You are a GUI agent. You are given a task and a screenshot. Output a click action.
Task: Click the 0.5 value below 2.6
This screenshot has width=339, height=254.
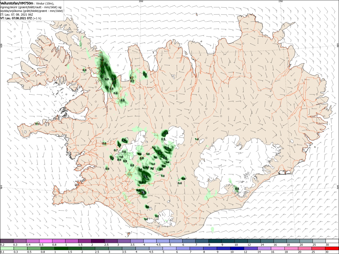coord(163,139)
